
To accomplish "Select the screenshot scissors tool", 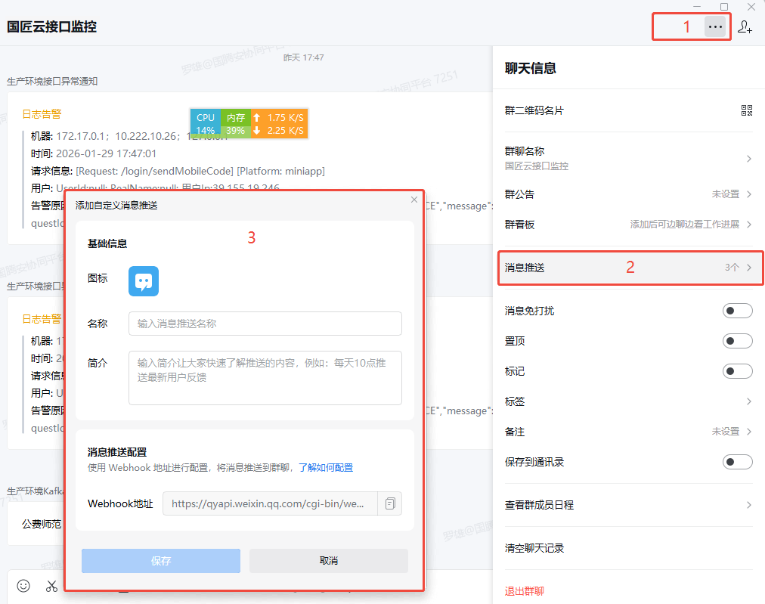I will pos(51,585).
